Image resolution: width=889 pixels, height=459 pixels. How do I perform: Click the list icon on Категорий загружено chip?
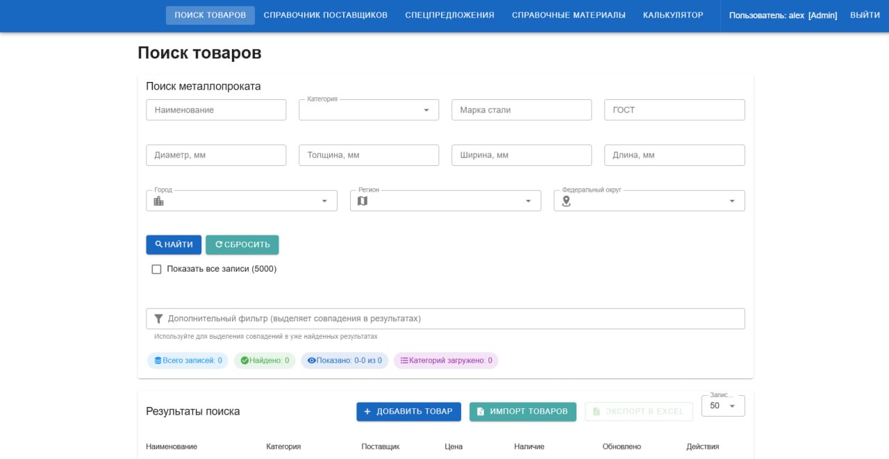(x=404, y=360)
